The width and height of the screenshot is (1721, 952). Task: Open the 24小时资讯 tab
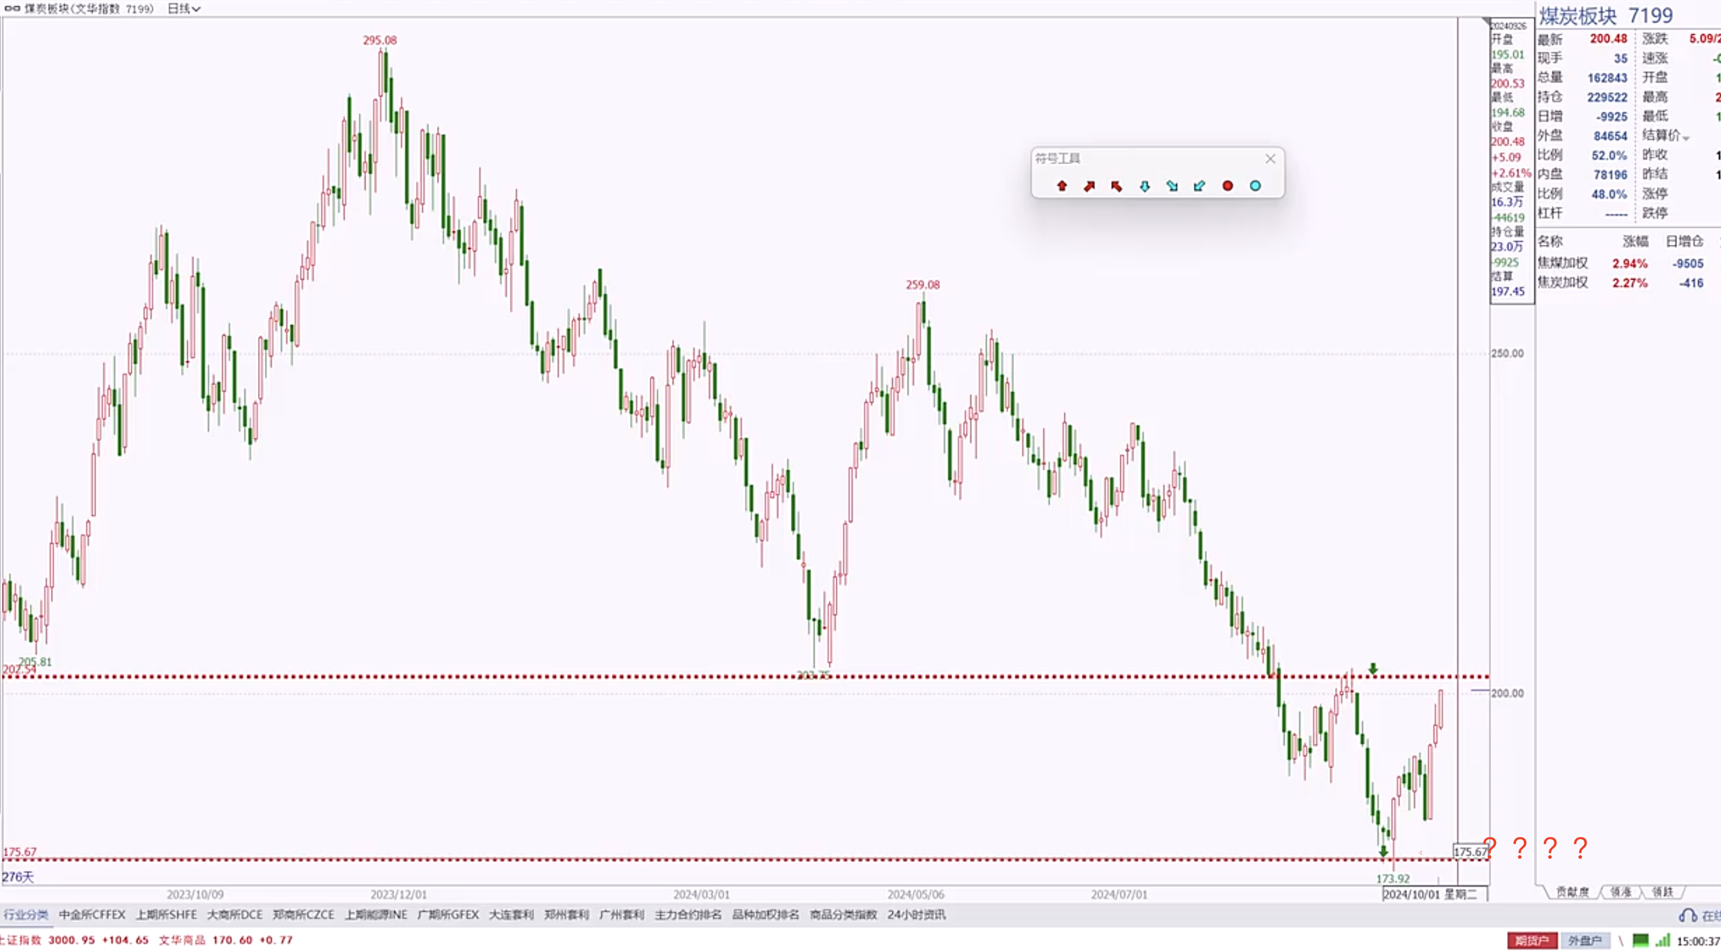(916, 915)
